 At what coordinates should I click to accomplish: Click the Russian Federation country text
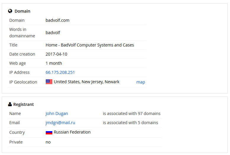point(72,132)
